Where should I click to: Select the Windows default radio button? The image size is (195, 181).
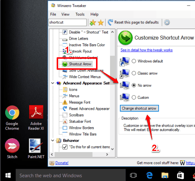coord(134,61)
